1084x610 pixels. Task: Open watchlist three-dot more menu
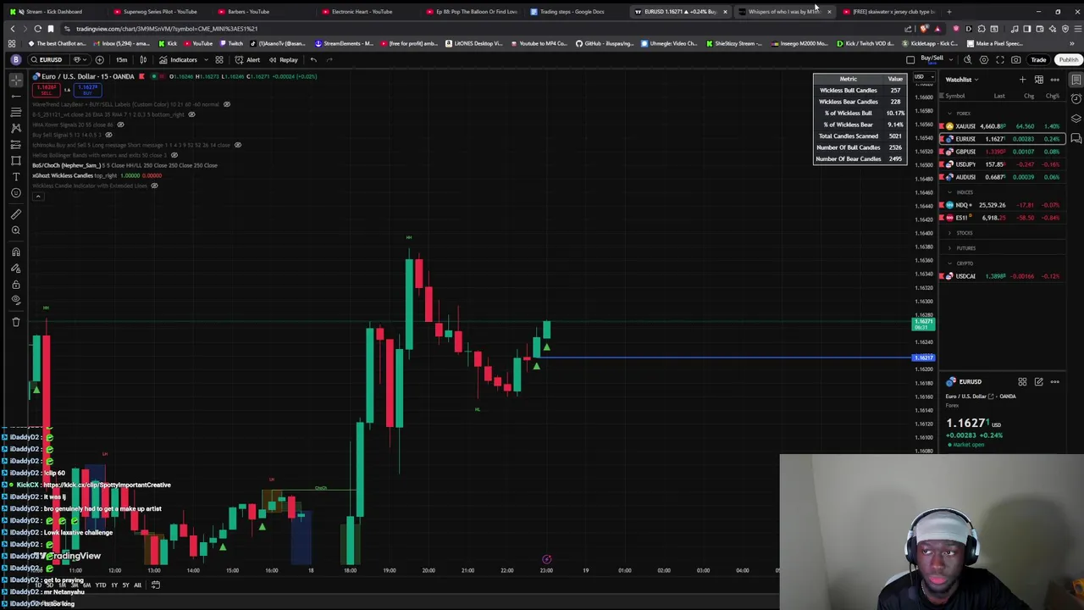click(x=1054, y=80)
